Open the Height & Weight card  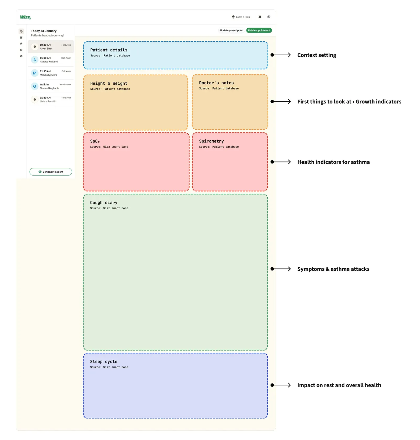pos(136,102)
